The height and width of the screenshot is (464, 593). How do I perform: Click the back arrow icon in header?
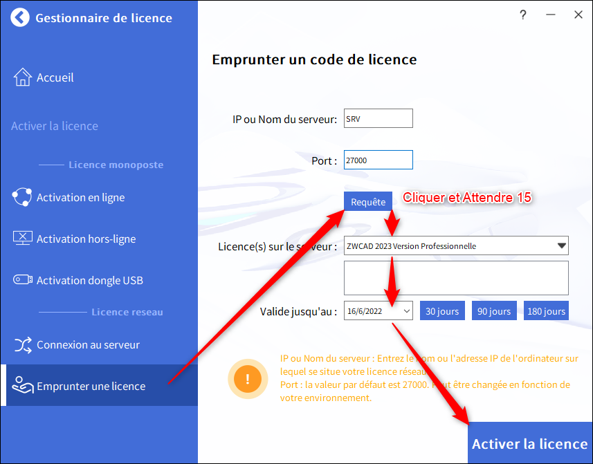click(21, 17)
